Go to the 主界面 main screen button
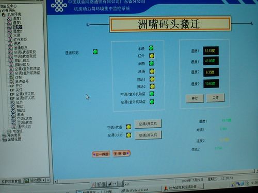The height and width of the screenshot is (193, 258). [x=121, y=153]
